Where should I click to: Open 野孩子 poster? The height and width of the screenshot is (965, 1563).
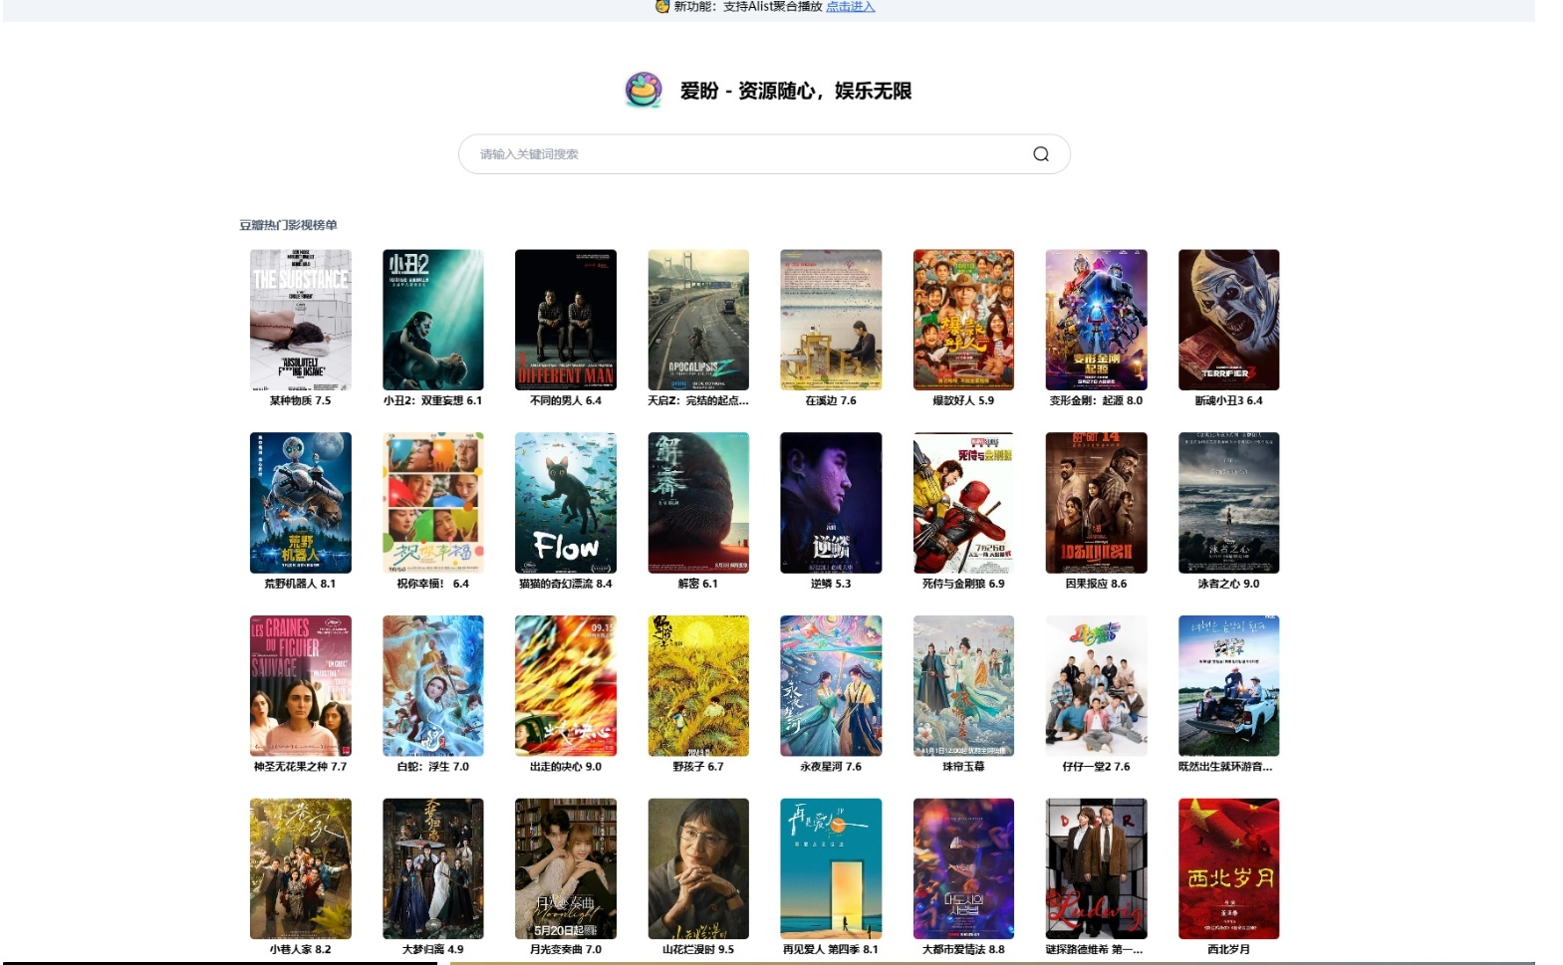click(698, 686)
